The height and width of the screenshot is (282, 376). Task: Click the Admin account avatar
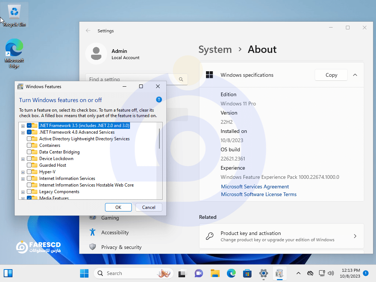tap(96, 54)
